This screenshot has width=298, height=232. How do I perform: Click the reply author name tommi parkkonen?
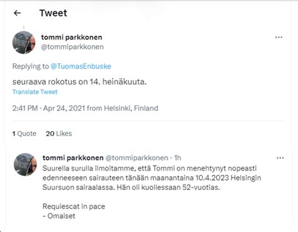click(x=73, y=158)
